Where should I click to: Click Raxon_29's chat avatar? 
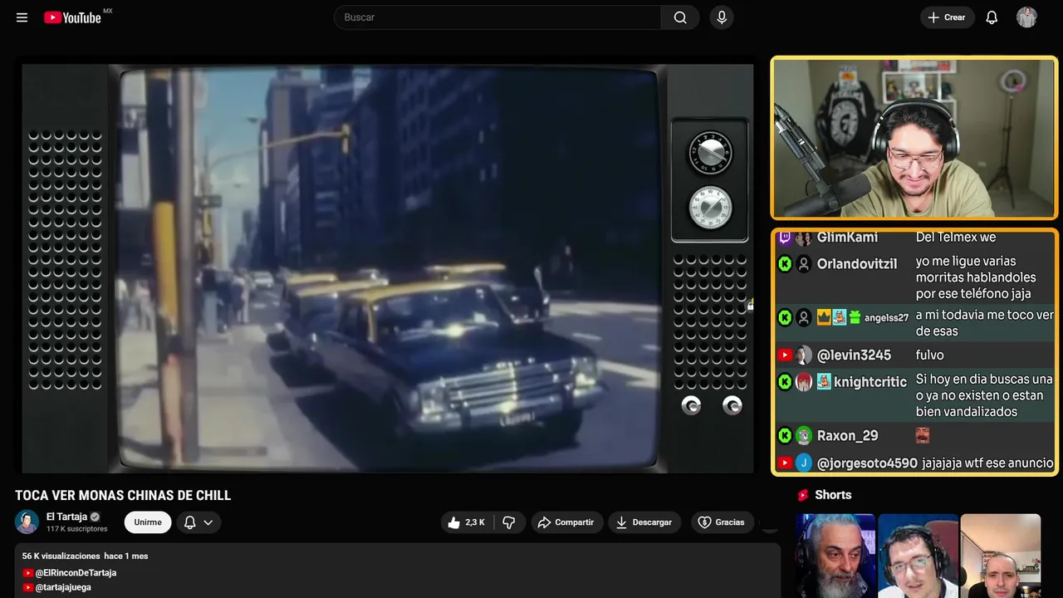[x=803, y=436]
